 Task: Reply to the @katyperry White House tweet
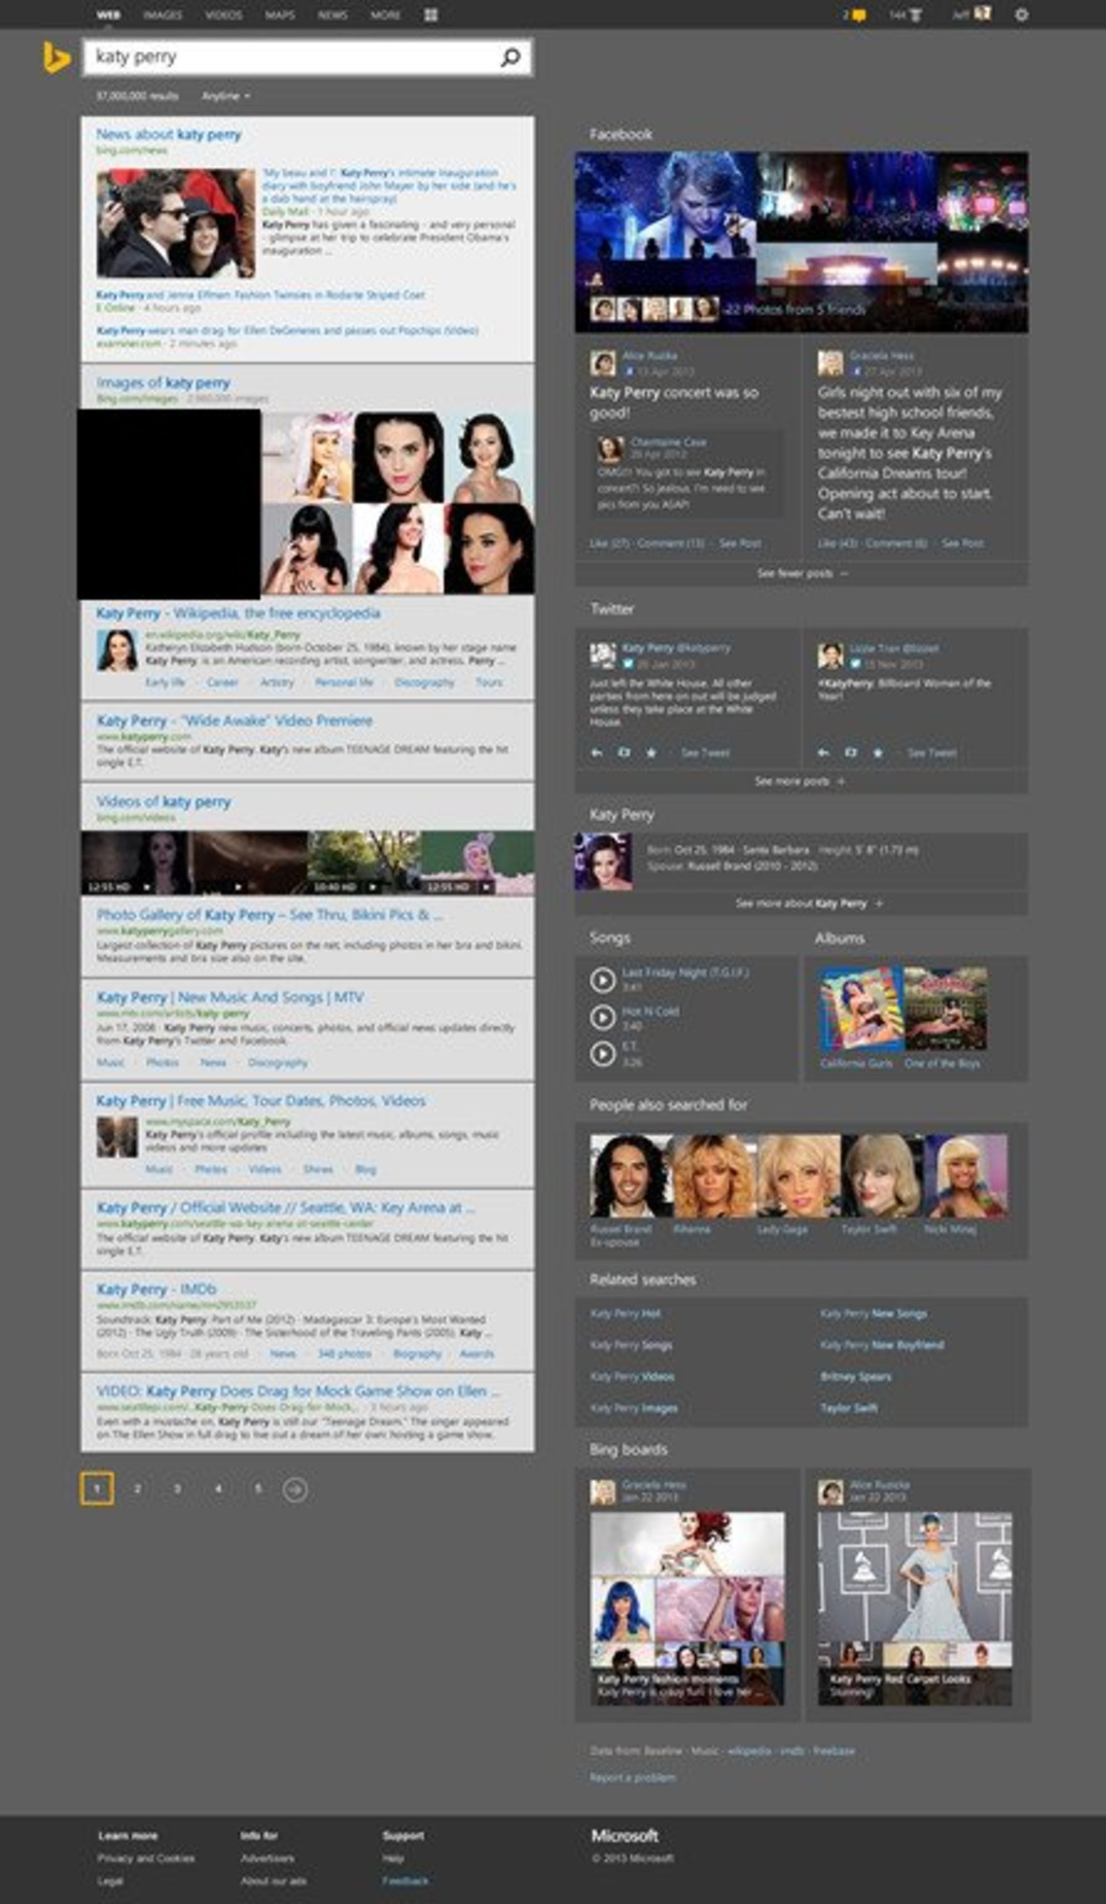click(596, 753)
